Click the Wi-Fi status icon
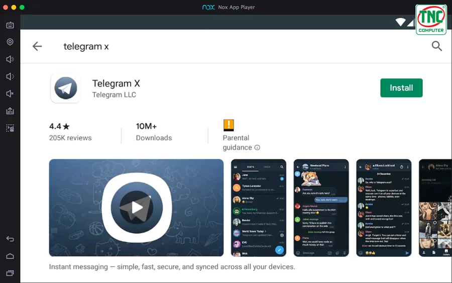 click(400, 22)
